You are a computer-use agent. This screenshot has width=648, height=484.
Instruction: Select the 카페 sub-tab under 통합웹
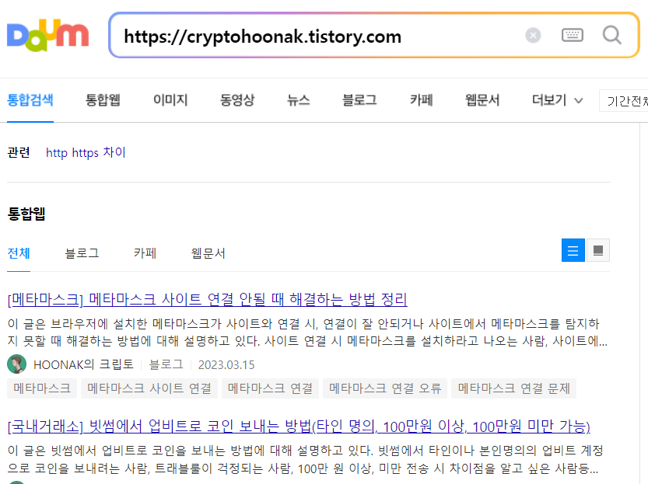point(145,253)
